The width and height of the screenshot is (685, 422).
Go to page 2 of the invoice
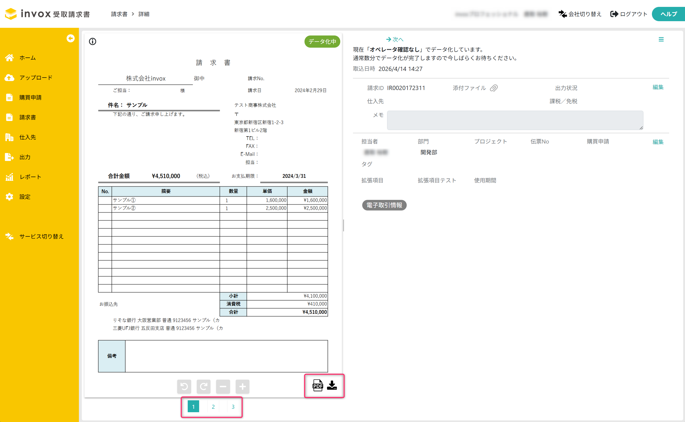coord(213,407)
